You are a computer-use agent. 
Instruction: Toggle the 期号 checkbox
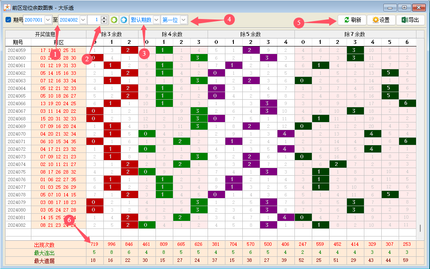[8, 20]
